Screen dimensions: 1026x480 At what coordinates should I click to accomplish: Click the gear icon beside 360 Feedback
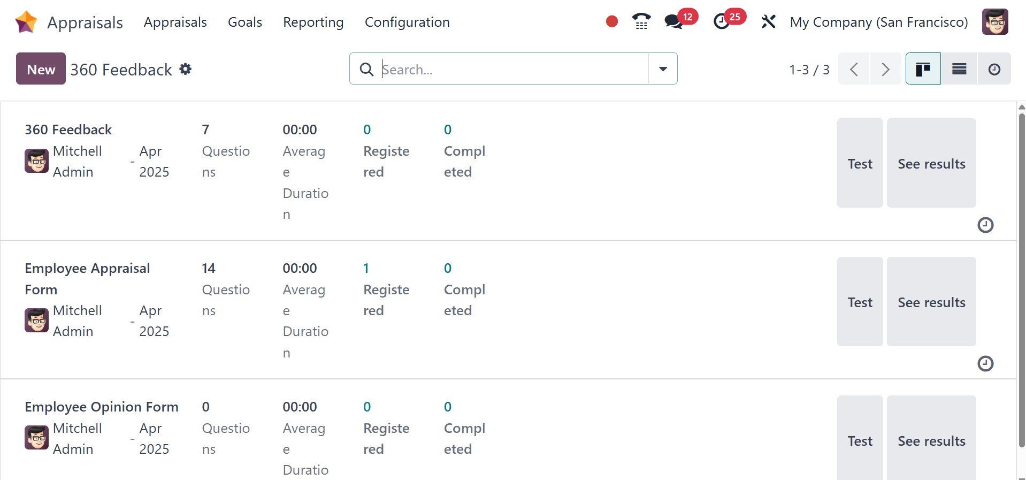(x=186, y=69)
